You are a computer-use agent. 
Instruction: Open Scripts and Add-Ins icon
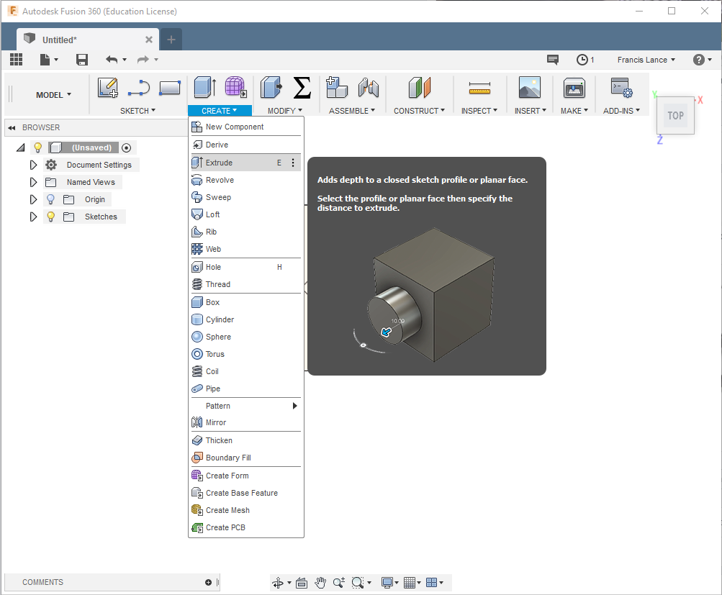coord(621,88)
